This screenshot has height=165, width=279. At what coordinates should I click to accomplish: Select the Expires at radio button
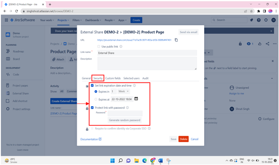96,99
